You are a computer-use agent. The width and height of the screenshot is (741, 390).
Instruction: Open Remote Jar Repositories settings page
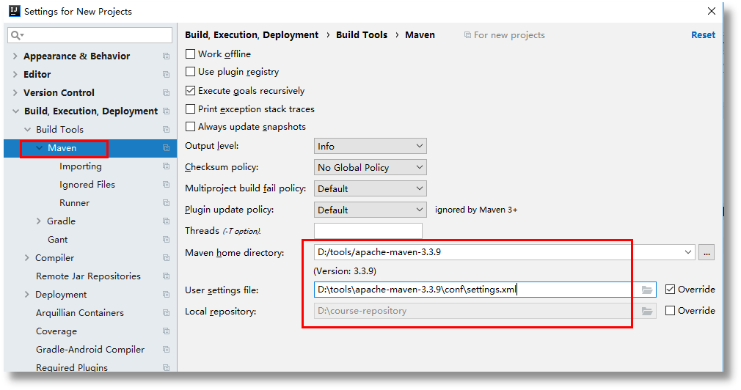88,276
